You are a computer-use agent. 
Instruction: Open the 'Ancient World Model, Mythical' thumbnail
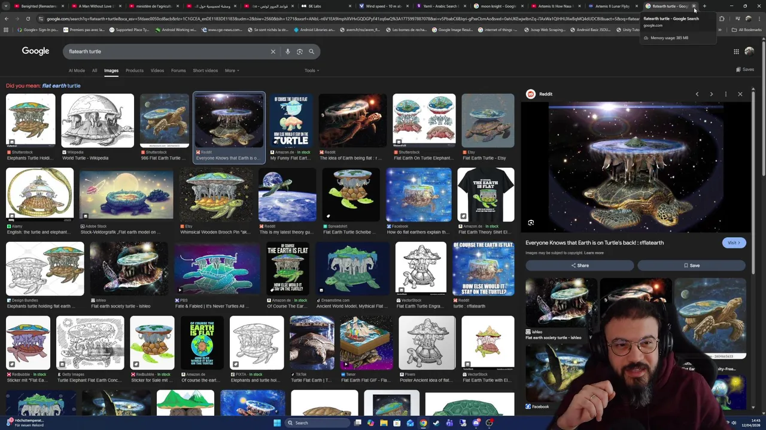pos(352,269)
